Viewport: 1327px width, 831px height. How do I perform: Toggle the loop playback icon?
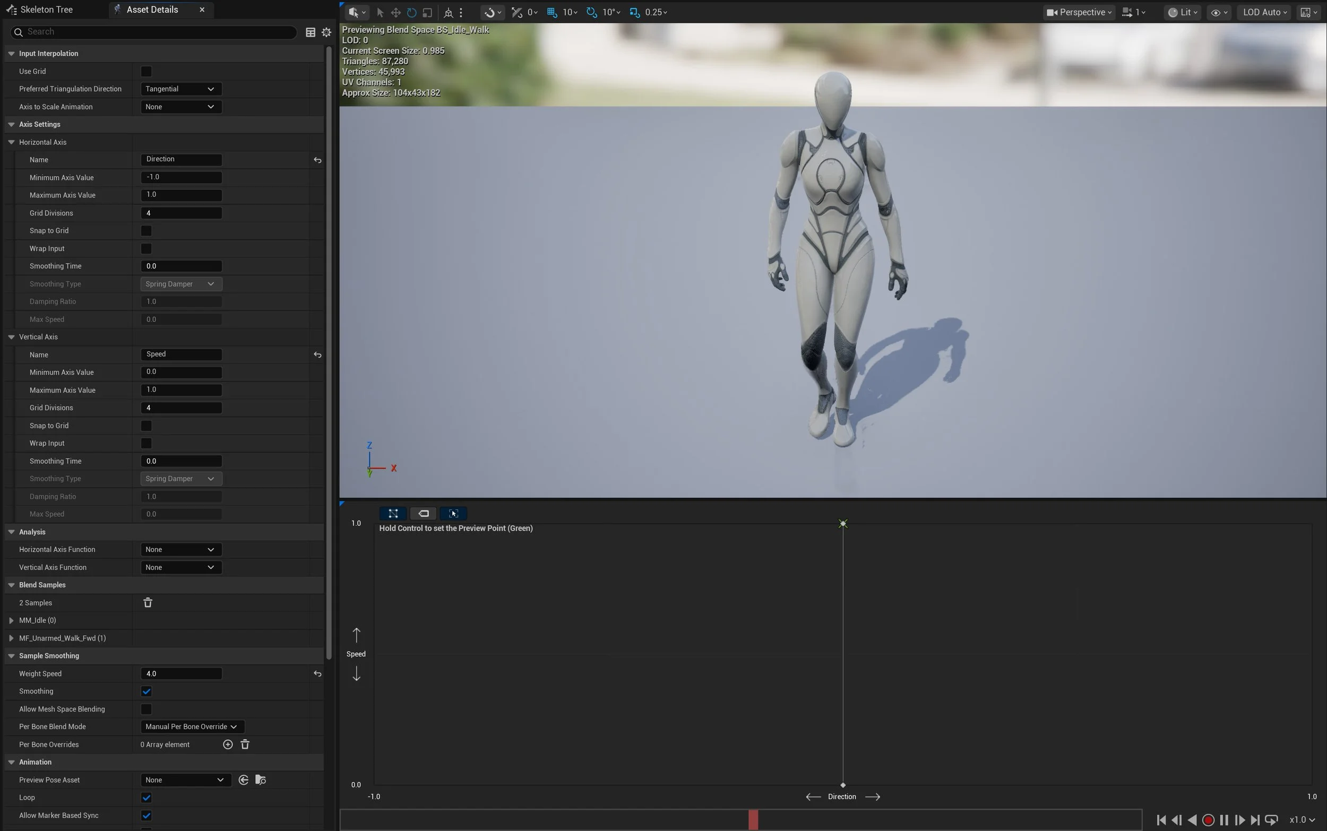pyautogui.click(x=1271, y=819)
